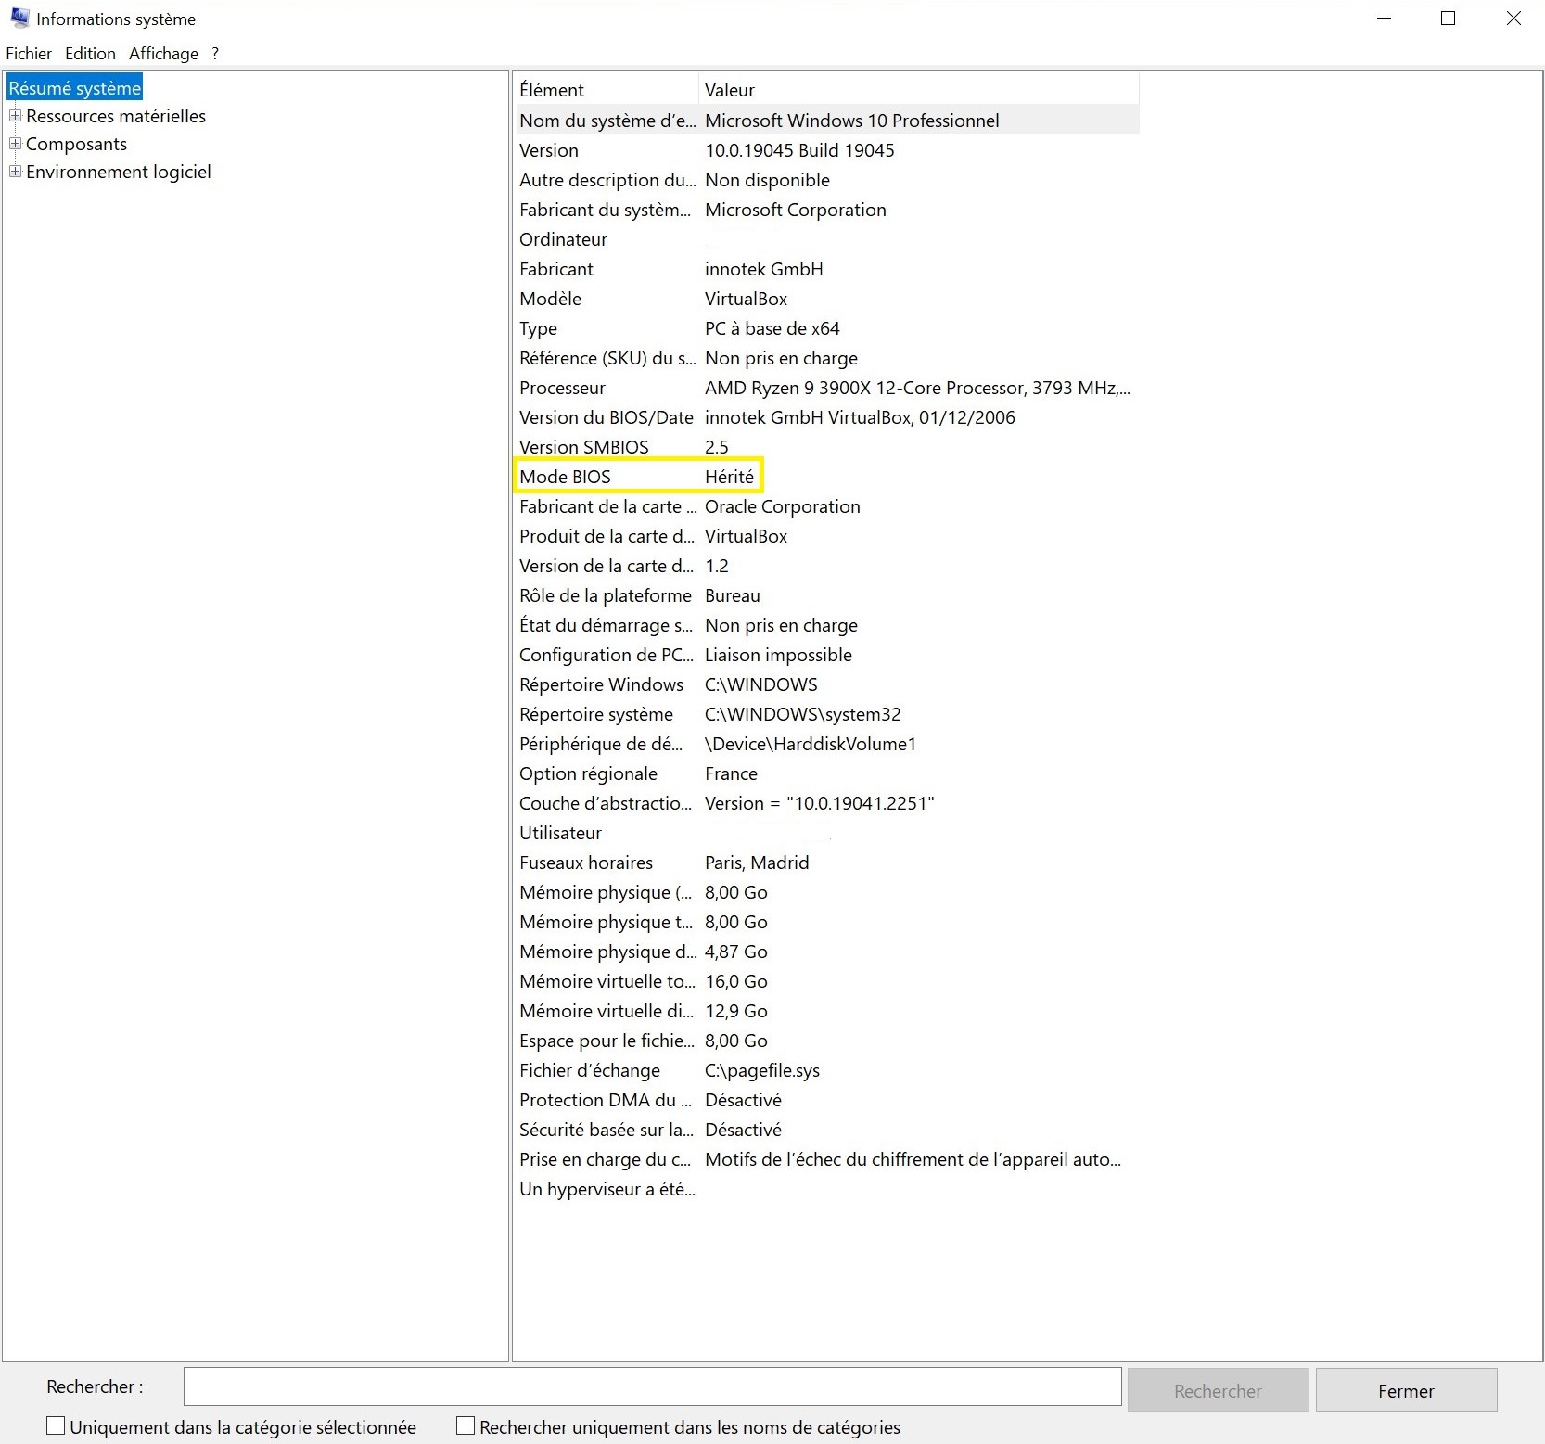This screenshot has width=1545, height=1444.
Task: Open the Fichier menu
Action: click(x=29, y=53)
